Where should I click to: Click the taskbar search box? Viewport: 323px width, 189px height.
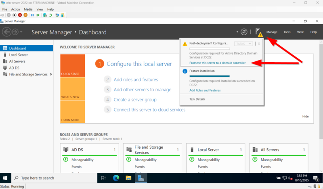(54, 178)
